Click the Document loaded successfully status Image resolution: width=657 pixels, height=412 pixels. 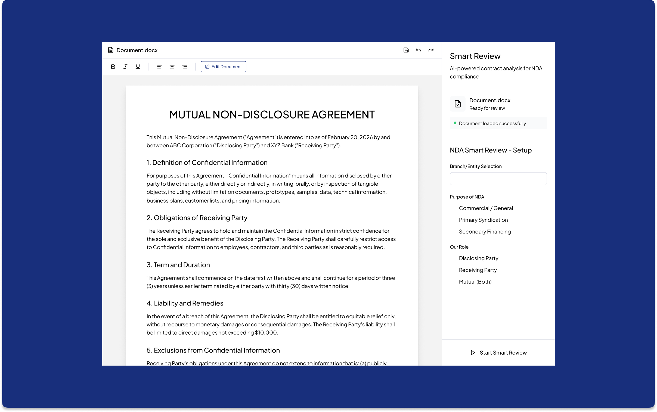tap(498, 123)
